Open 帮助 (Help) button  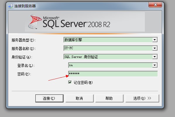(x=109, y=98)
